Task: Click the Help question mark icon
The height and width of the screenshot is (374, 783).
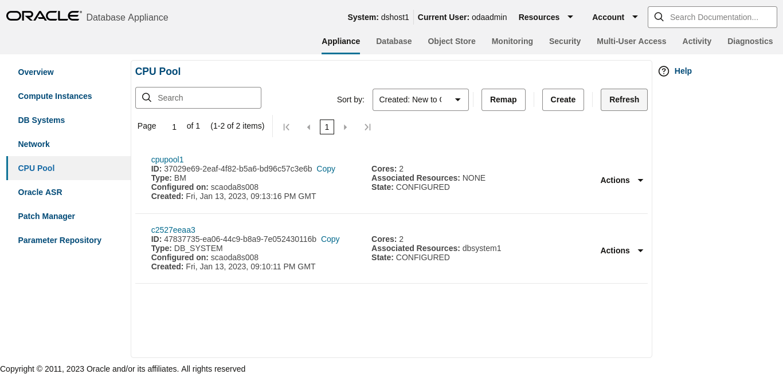Action: pyautogui.click(x=664, y=71)
